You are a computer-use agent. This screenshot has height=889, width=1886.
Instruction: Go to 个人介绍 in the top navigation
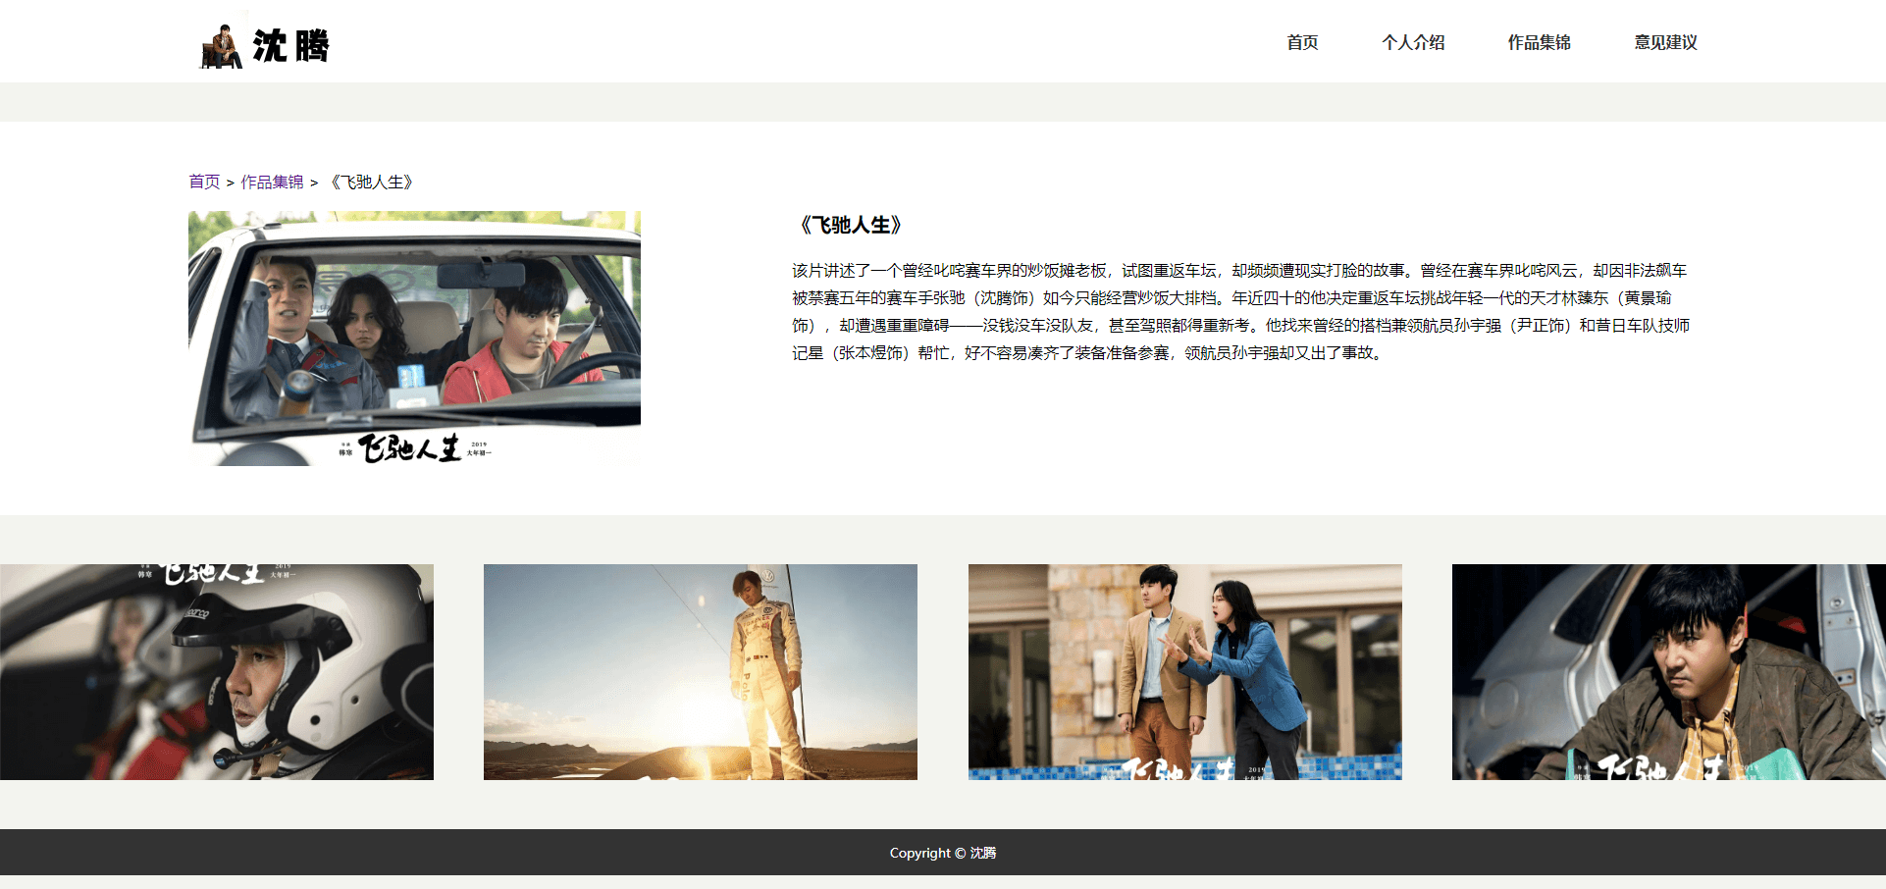[1413, 42]
